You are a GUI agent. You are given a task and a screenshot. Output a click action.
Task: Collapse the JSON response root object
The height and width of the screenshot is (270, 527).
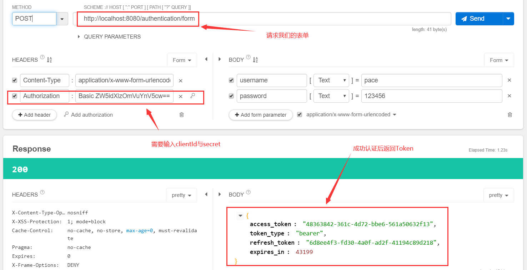click(x=241, y=216)
